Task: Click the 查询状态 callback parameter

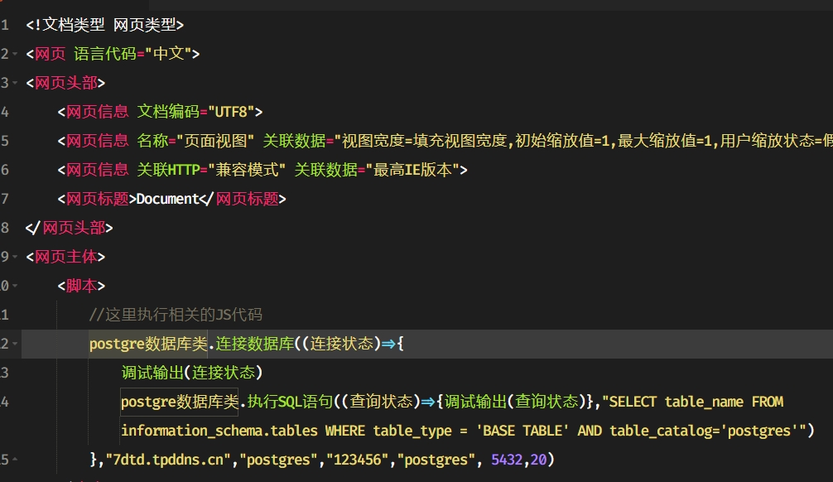Action: coord(381,402)
